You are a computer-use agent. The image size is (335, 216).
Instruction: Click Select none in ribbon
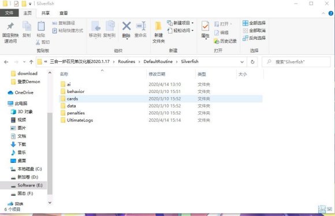(254, 31)
